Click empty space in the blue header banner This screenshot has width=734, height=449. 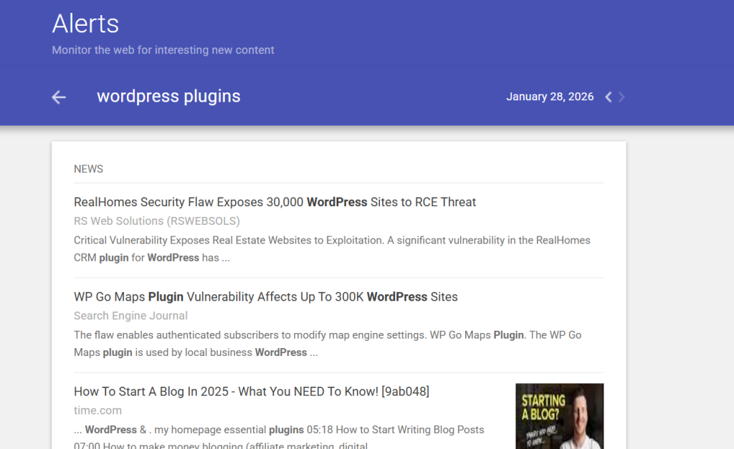[x=430, y=43]
